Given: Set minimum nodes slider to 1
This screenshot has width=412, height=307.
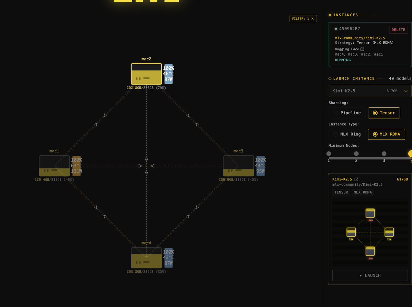Looking at the screenshot, I should [x=329, y=154].
